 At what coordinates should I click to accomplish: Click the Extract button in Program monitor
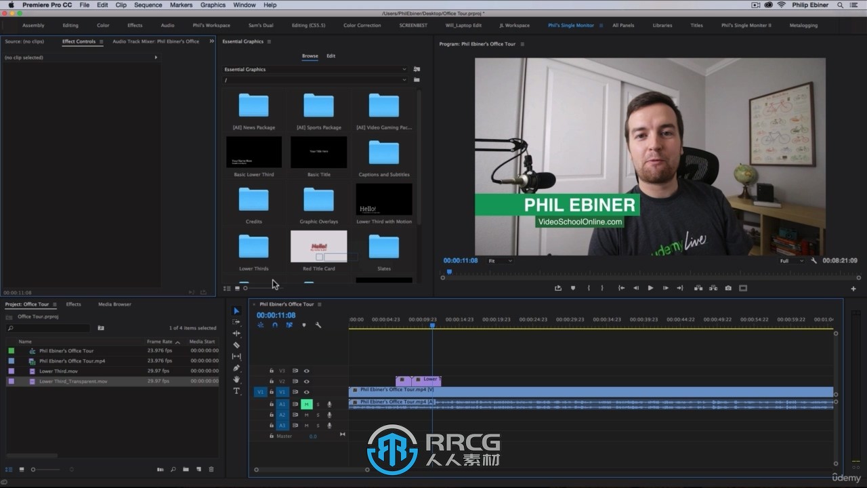[x=713, y=288]
